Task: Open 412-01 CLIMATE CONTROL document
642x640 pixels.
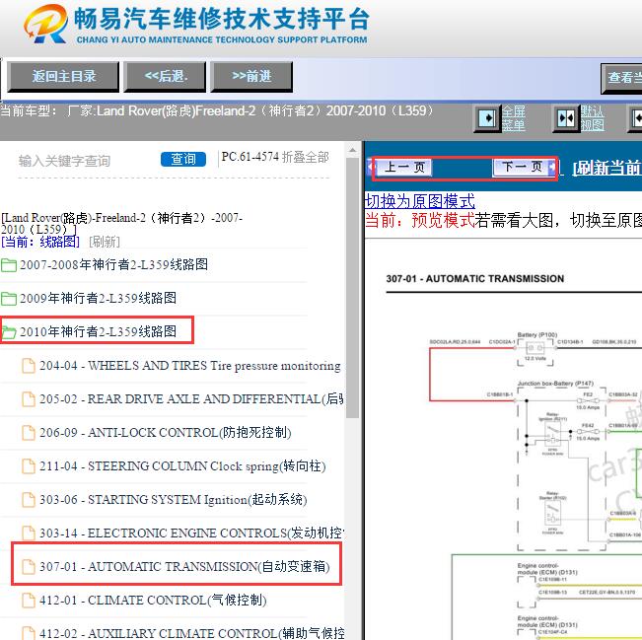Action: (153, 601)
